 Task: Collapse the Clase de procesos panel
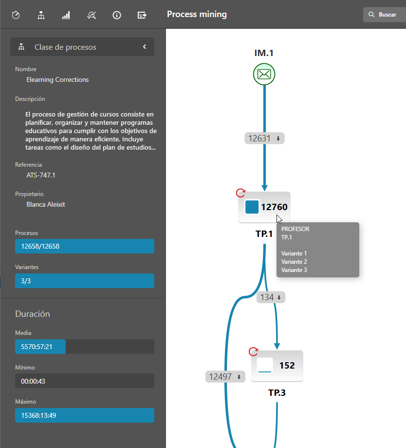(144, 47)
